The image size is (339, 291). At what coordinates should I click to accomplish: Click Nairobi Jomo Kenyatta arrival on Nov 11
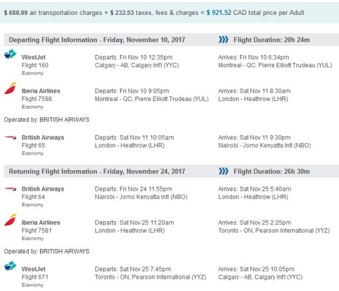[264, 145]
